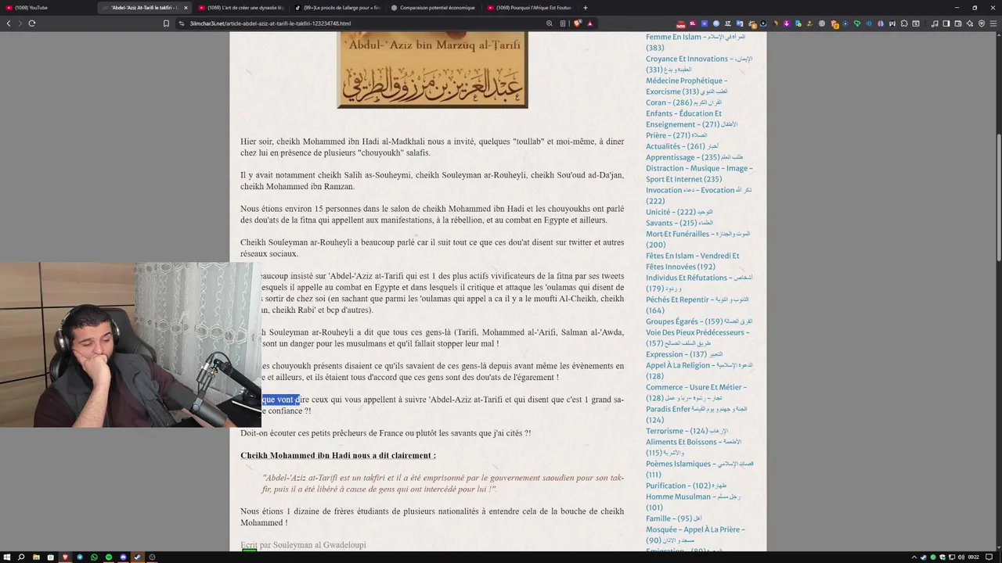
Task: Open the zoom magnifier icon in address bar
Action: (x=550, y=23)
